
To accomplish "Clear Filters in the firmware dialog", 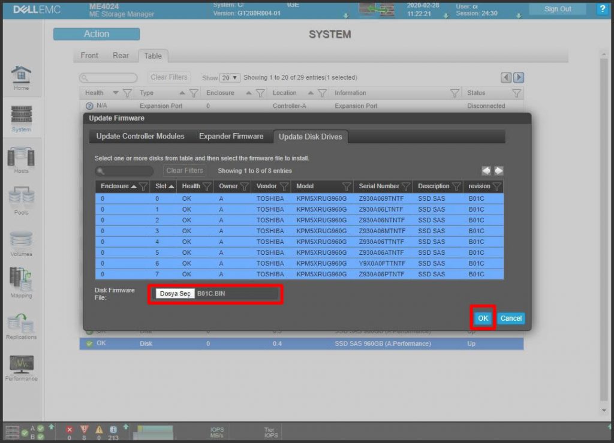I will coord(185,171).
